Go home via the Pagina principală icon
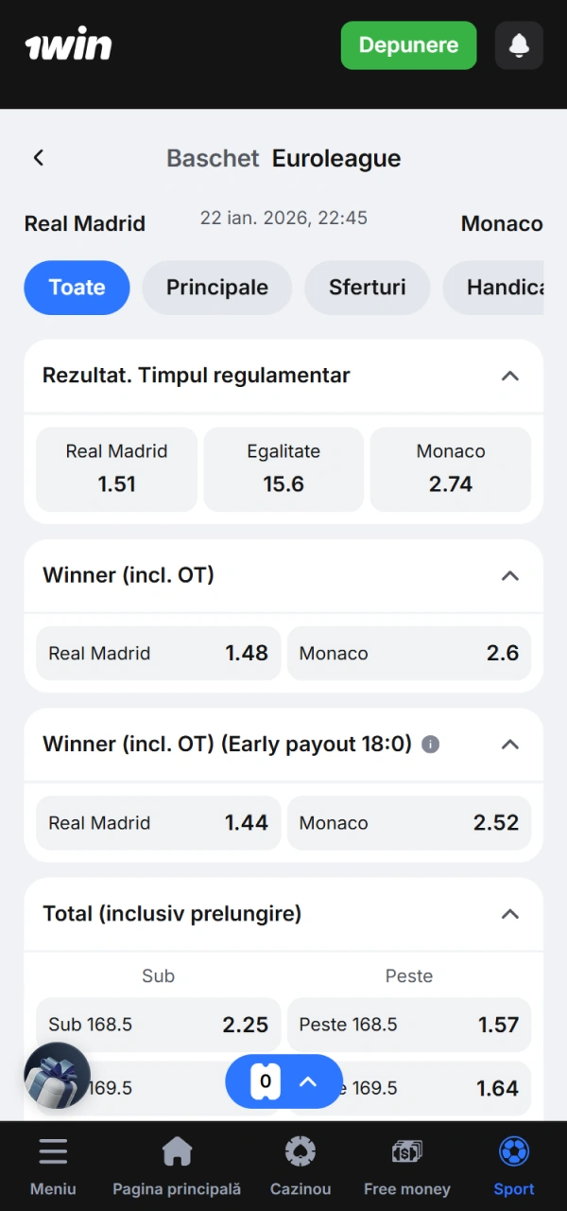 tap(177, 1150)
